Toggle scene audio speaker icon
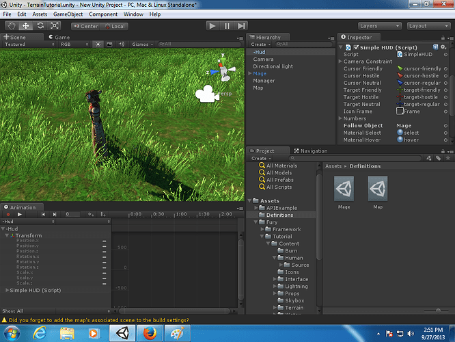 point(121,44)
